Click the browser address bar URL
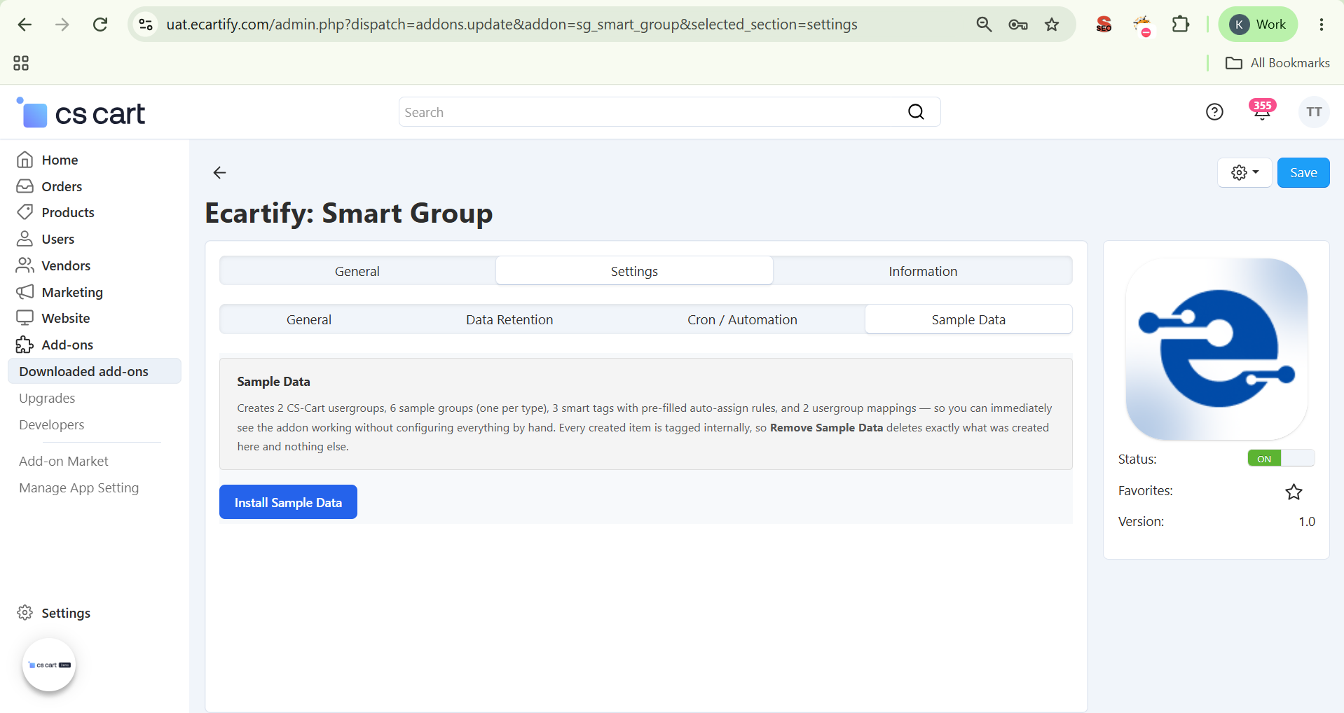The width and height of the screenshot is (1344, 713). click(512, 25)
